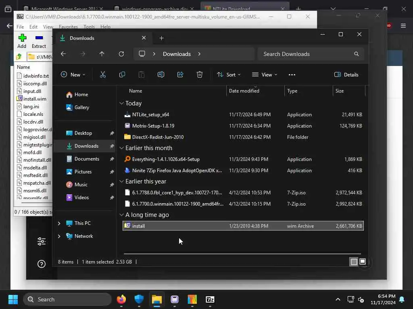Screen dimensions: 413x309
Task: Click the taskbar Search box
Action: (x=67, y=299)
